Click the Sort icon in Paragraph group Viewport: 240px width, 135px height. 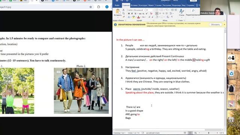tap(168, 17)
